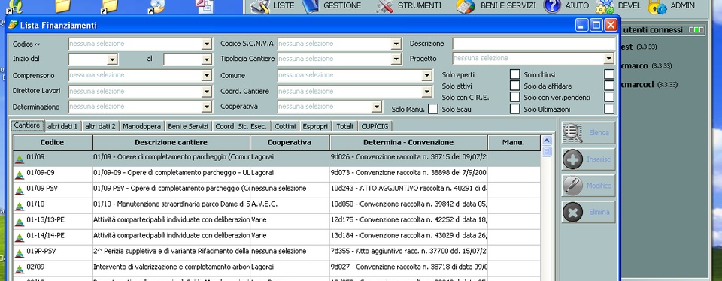Enable the Solo Ultimazioni checkbox
Image resolution: width=722 pixels, height=281 pixels.
[609, 109]
